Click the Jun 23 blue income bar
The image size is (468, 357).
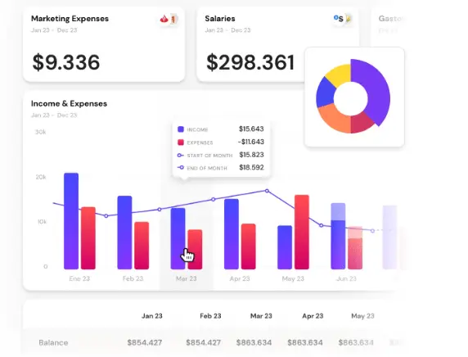(x=338, y=236)
